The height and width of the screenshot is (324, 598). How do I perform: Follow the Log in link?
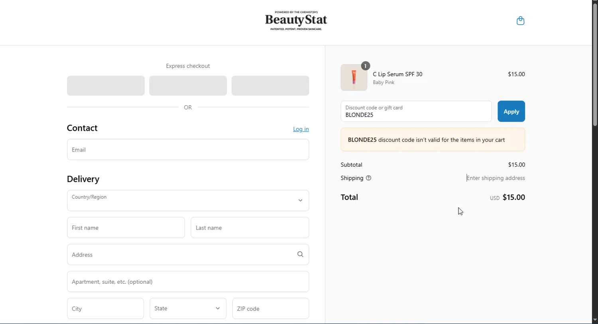(301, 129)
